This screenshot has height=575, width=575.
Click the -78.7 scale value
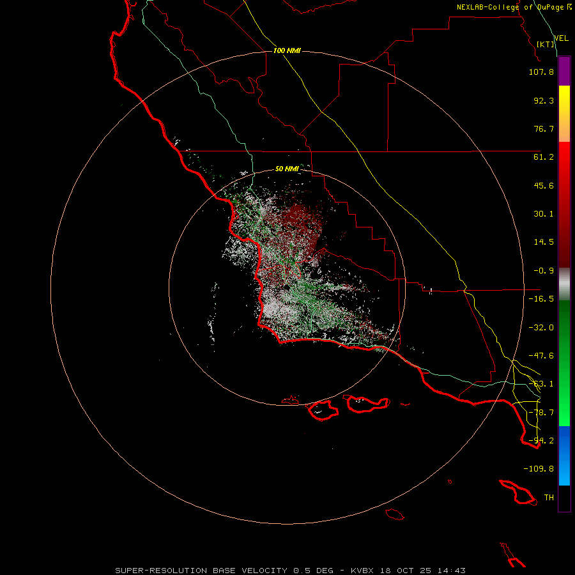[x=541, y=413]
